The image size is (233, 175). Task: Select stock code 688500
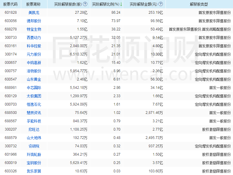tap(11, 113)
